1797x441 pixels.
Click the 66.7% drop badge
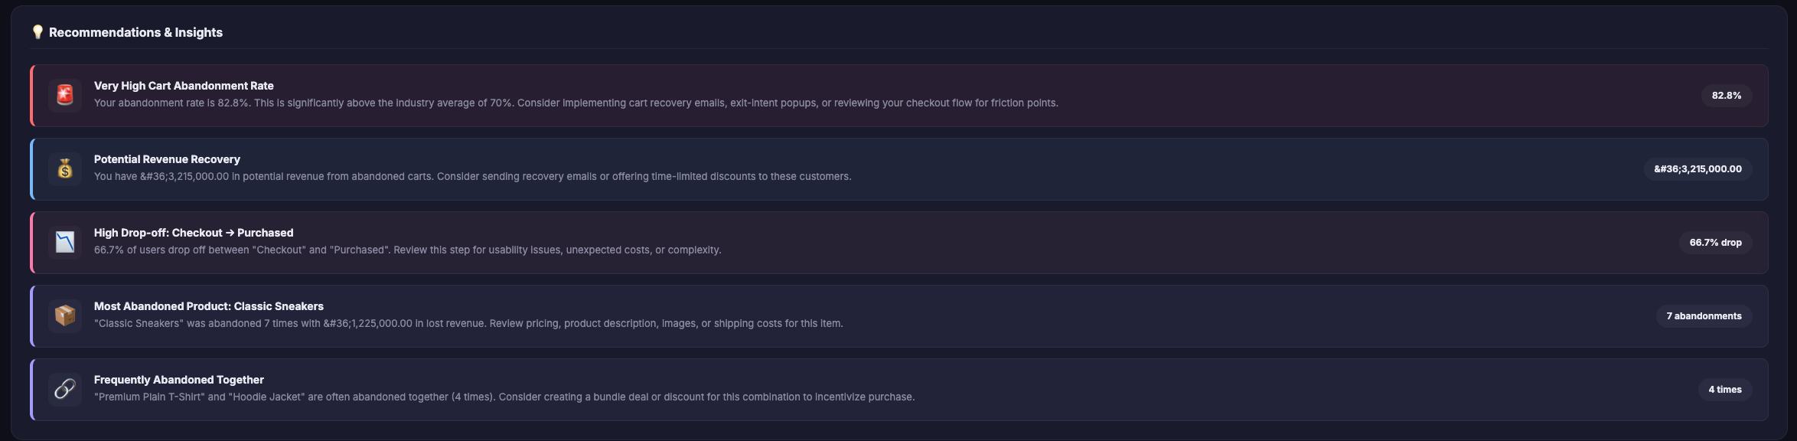tap(1715, 243)
